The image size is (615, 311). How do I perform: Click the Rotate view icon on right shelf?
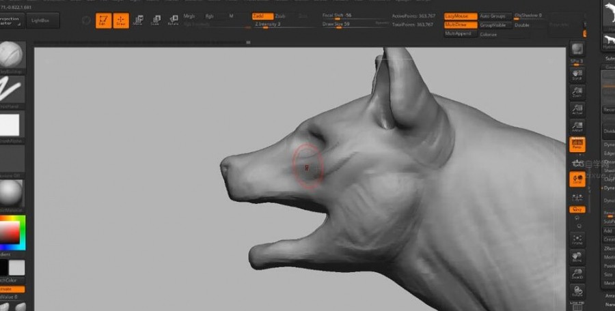point(577,293)
